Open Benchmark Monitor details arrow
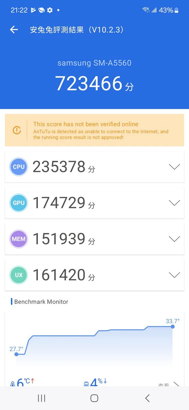The image size is (189, 410). [x=176, y=384]
